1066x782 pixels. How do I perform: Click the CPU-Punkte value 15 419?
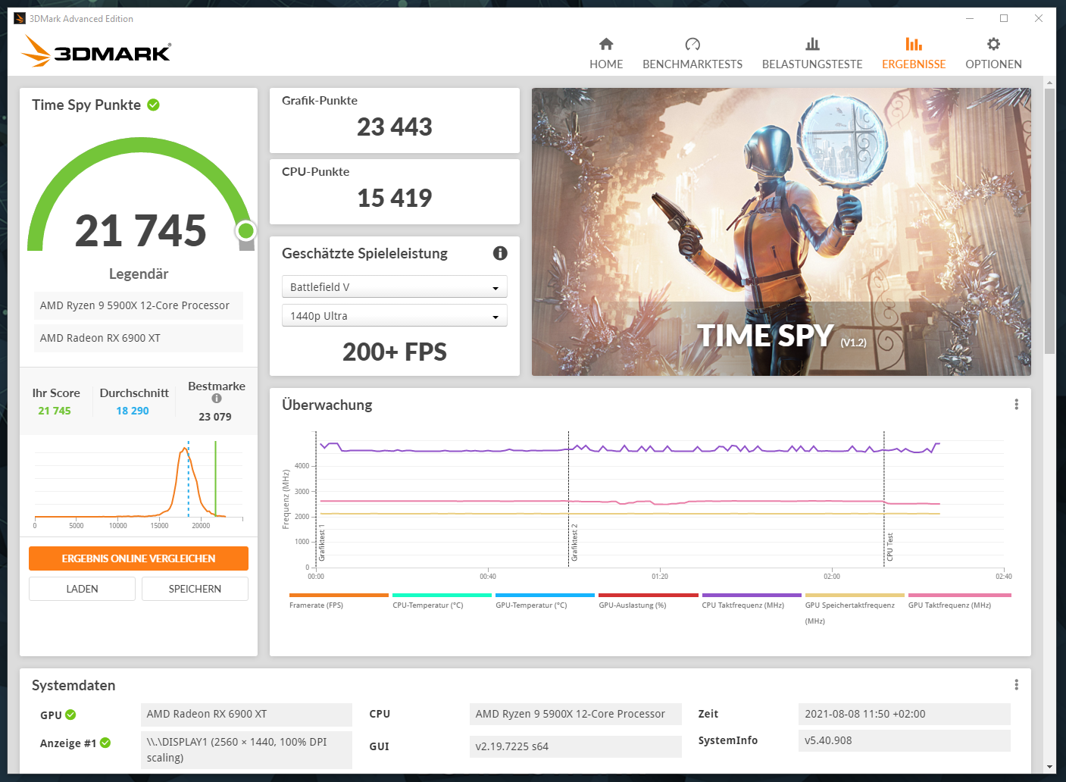[394, 198]
